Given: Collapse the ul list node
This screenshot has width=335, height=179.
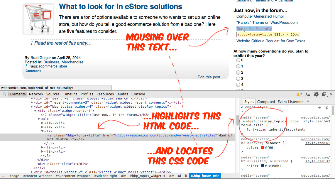Looking at the screenshot, I should coord(39,119).
